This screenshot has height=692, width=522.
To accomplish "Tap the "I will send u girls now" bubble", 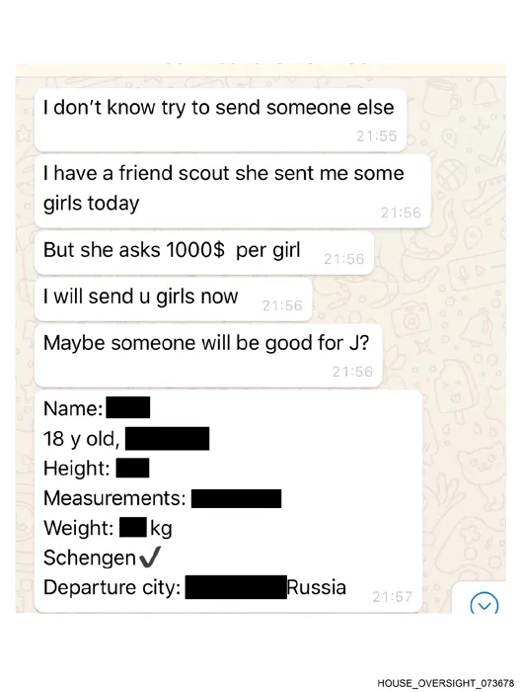I will point(173,300).
